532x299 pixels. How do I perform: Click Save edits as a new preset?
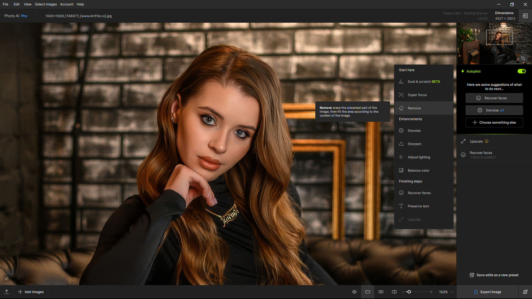(494, 275)
